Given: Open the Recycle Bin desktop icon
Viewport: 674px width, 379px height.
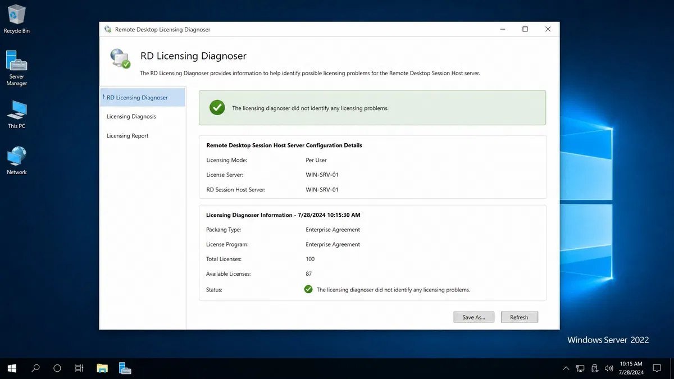Looking at the screenshot, I should coord(16,19).
